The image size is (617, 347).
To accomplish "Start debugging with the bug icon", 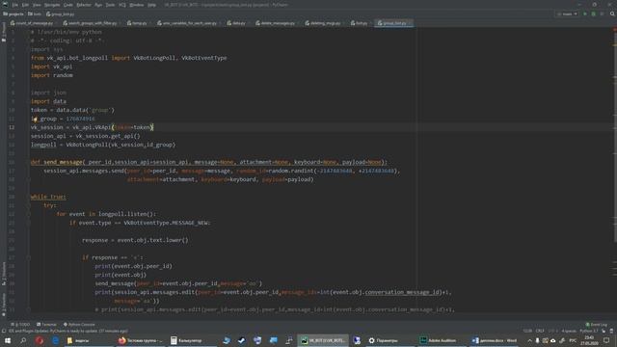I will (594, 14).
